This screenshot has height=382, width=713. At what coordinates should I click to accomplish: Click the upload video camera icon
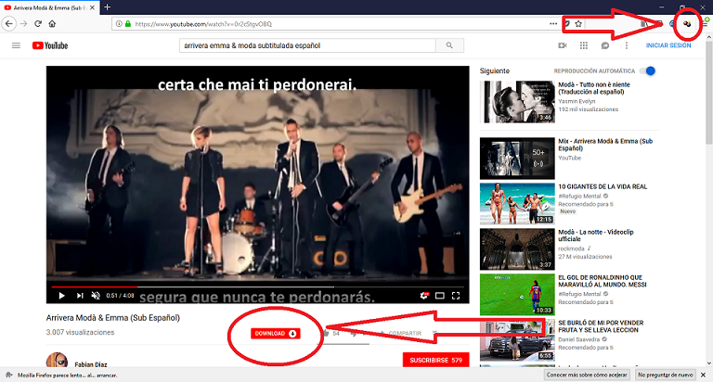click(563, 45)
